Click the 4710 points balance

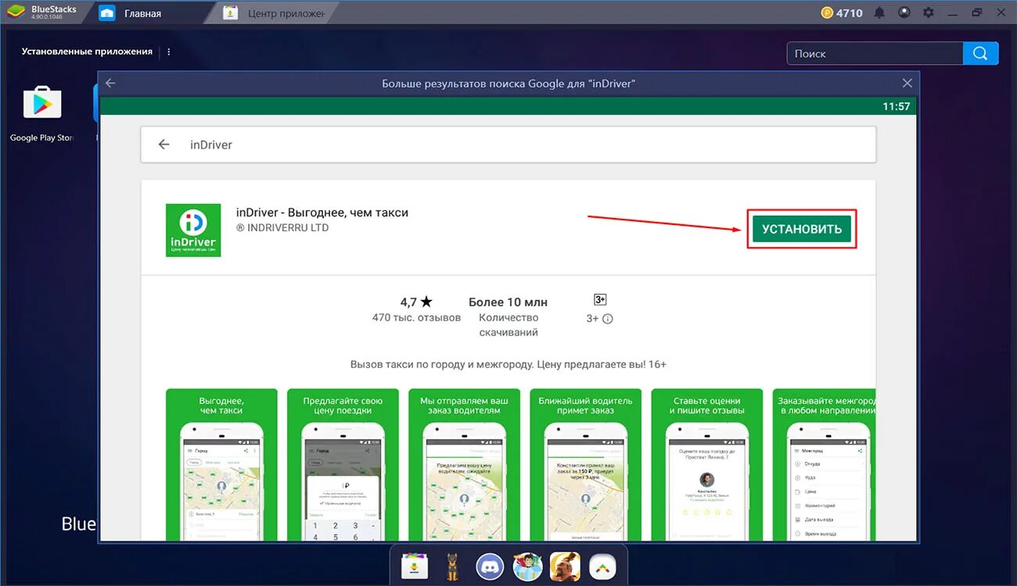point(850,13)
